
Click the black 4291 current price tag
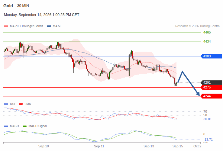click(212, 82)
